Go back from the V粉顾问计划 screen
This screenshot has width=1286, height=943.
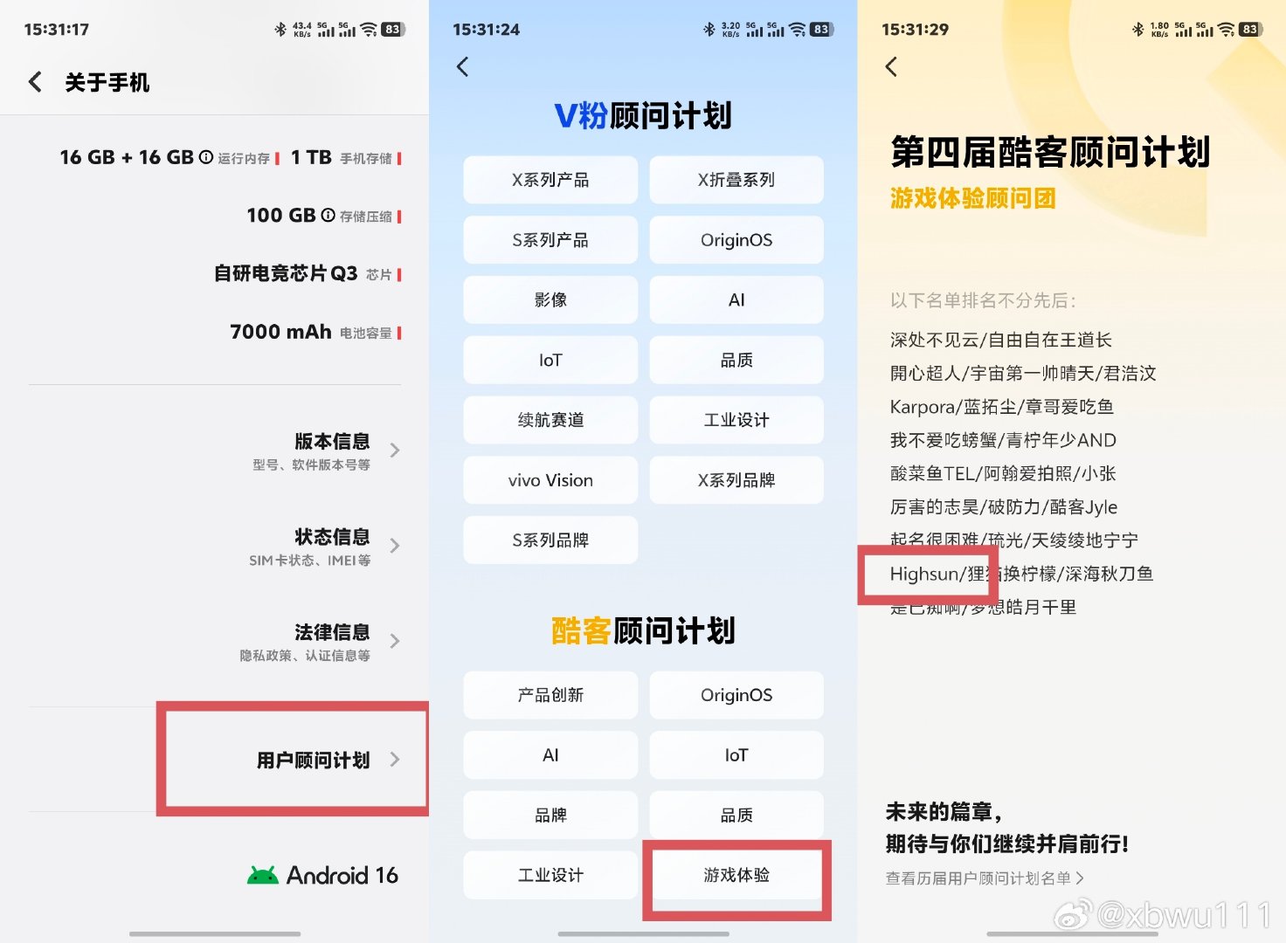tap(463, 66)
